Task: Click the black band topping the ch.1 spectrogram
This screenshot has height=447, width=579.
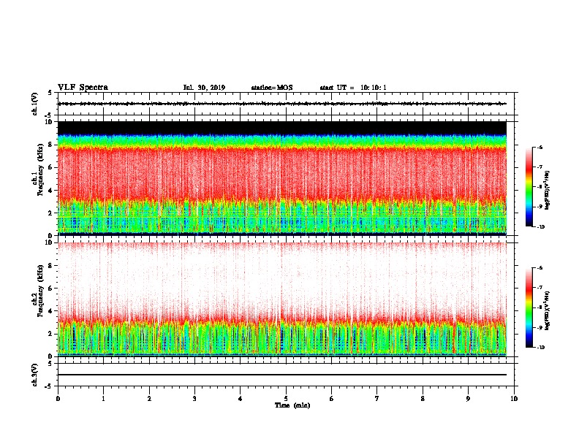Action: pos(282,128)
